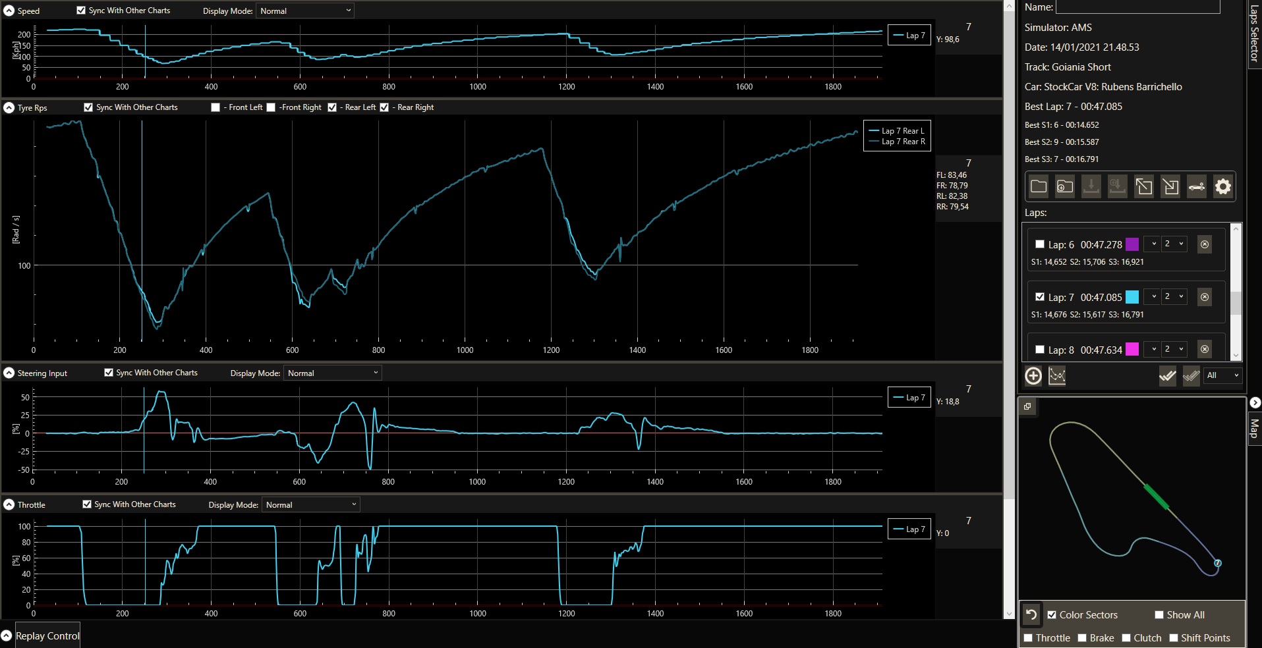Enable the Front Left tyre checkbox
This screenshot has width=1262, height=648.
point(215,107)
